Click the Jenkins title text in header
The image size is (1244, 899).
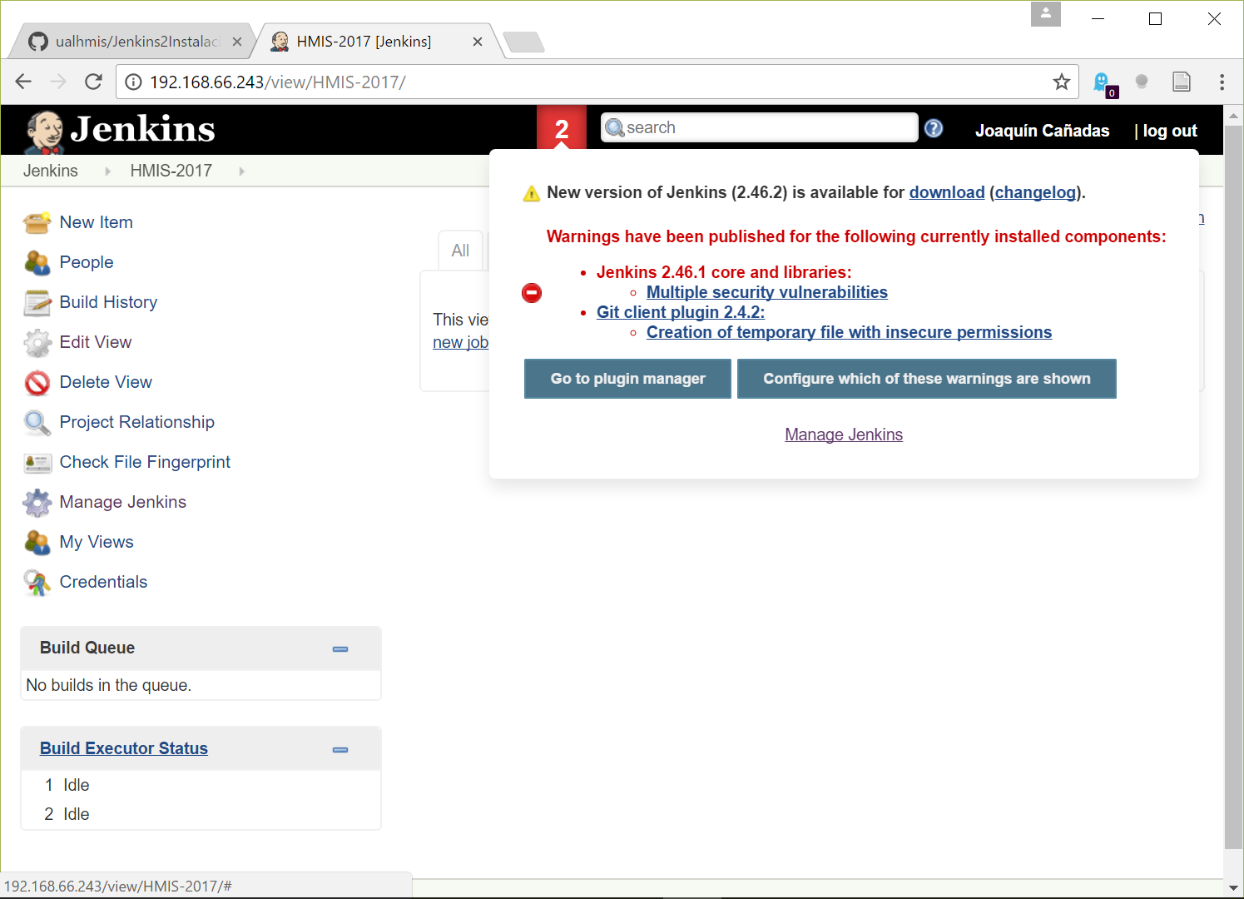click(x=143, y=129)
